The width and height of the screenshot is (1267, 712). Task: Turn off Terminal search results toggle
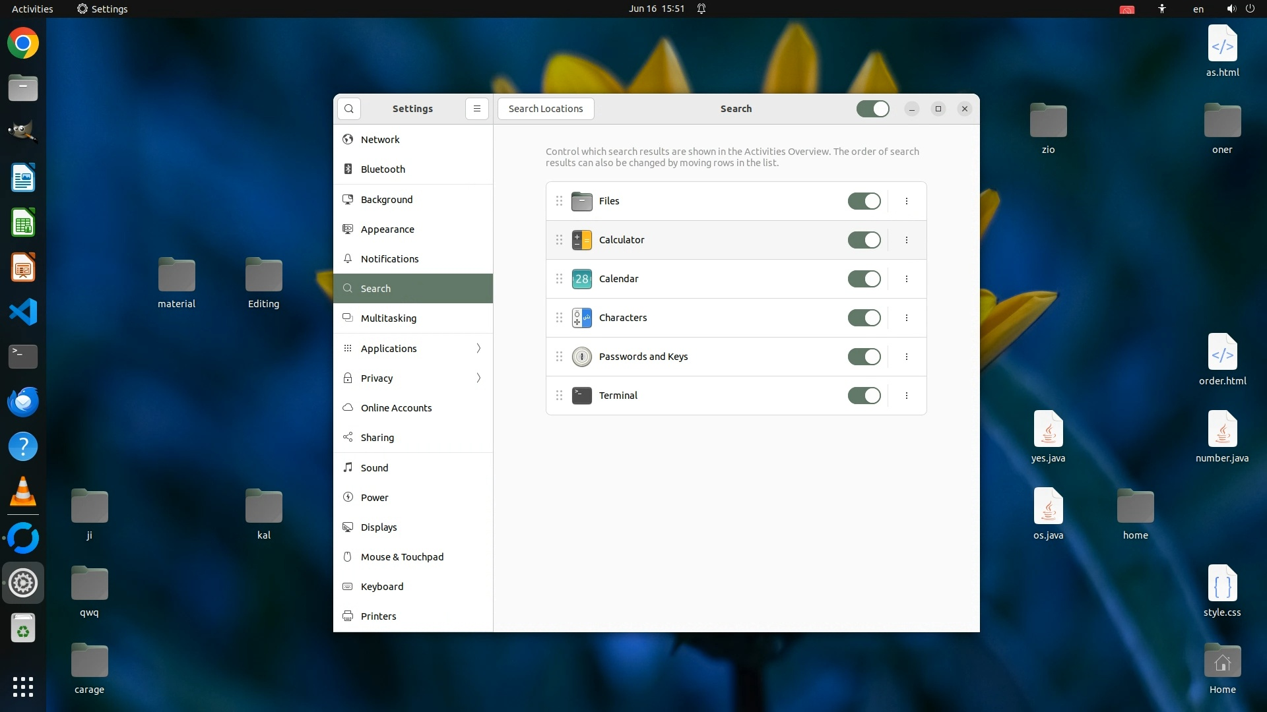pos(864,396)
